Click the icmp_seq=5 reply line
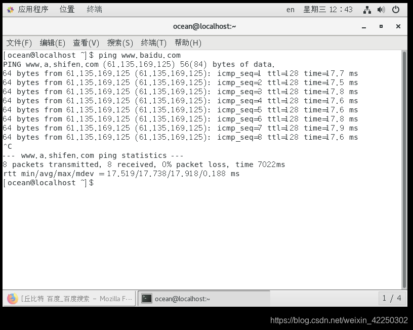 click(x=180, y=110)
